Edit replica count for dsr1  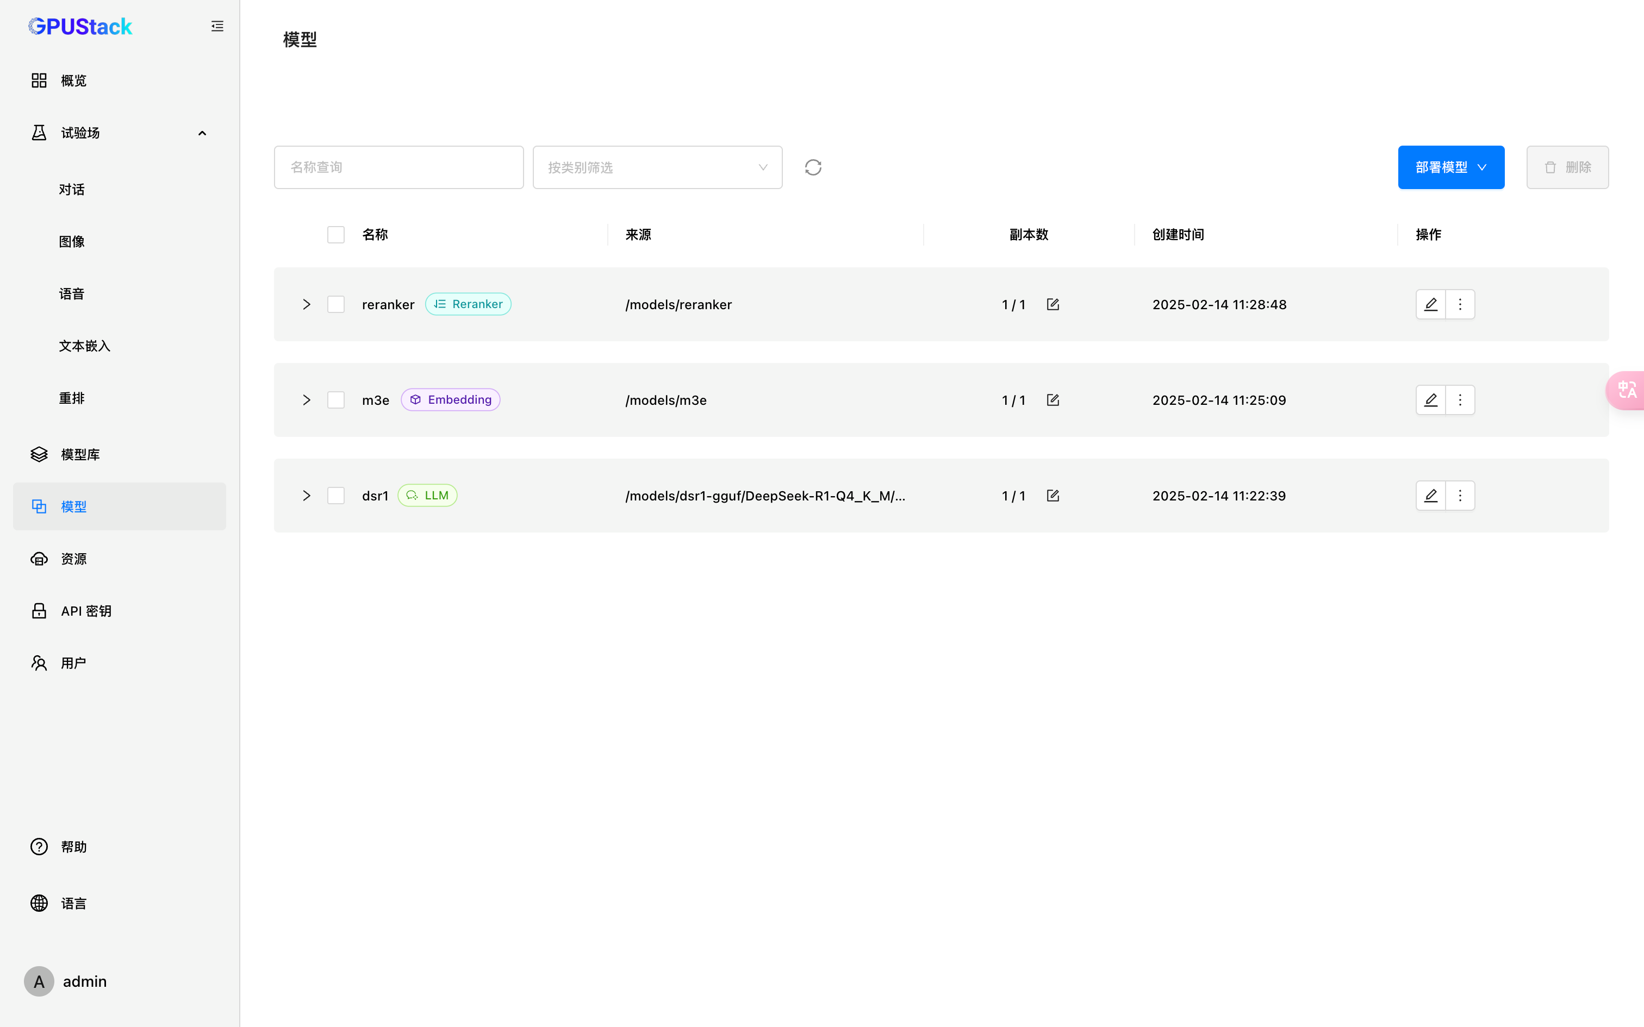(x=1053, y=496)
